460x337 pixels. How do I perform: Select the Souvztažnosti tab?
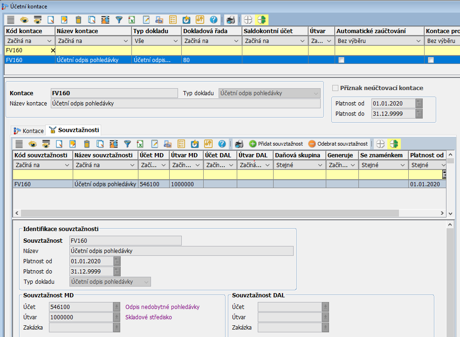coord(74,130)
